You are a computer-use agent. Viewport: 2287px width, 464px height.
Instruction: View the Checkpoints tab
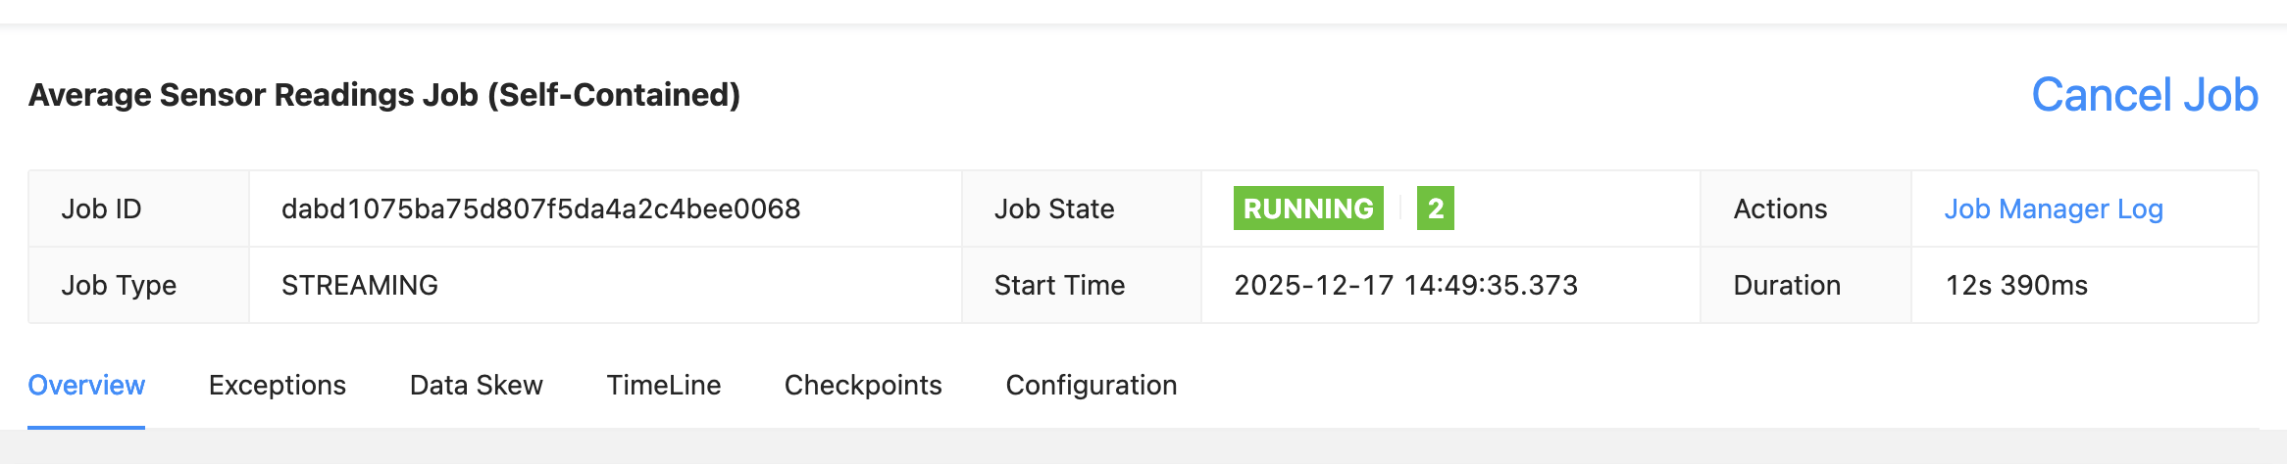(x=862, y=385)
